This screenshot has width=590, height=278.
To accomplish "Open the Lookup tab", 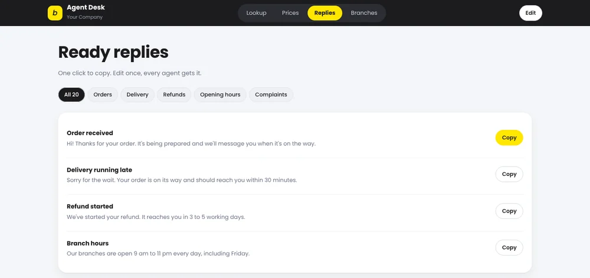I will click(256, 13).
